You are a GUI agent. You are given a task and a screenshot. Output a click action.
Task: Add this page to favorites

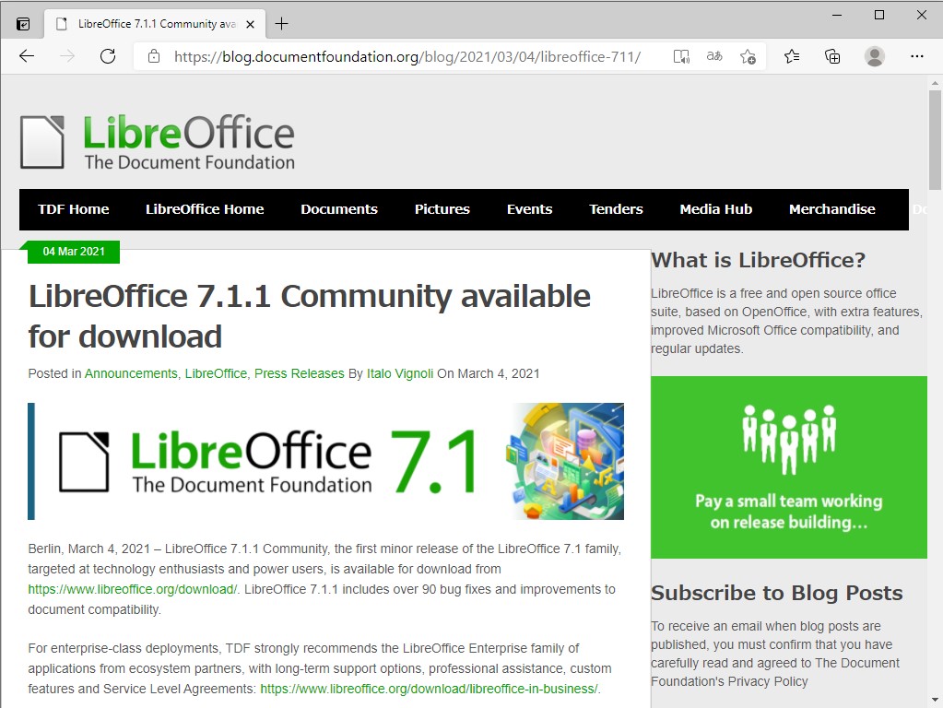748,56
